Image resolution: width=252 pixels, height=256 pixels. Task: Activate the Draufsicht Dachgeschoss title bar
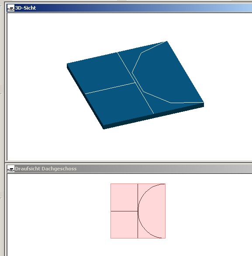click(129, 169)
